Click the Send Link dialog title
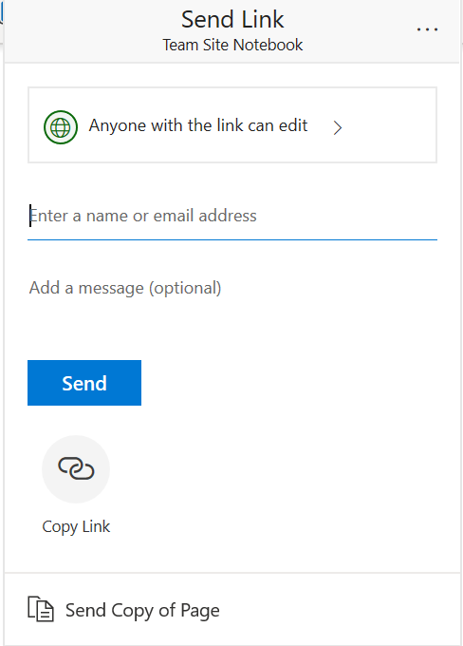Viewport: 463px width, 646px height. tap(232, 19)
